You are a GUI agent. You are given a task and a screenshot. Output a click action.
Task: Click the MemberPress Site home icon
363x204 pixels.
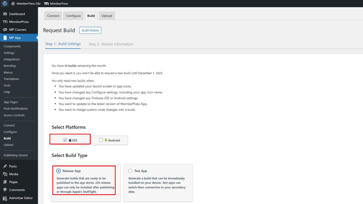tap(13, 4)
